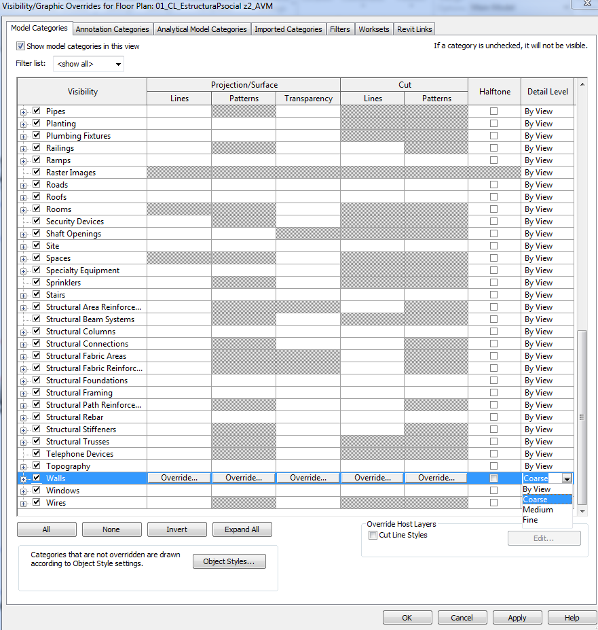Click Walls Projection Patterns Override button
The height and width of the screenshot is (630, 598).
pyautogui.click(x=244, y=478)
